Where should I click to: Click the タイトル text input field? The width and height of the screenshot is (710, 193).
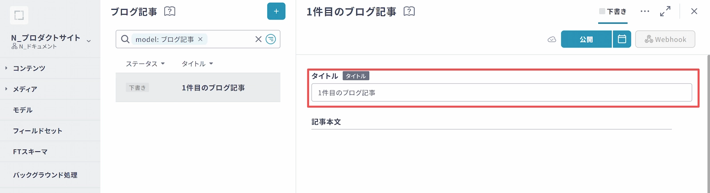[x=501, y=93]
